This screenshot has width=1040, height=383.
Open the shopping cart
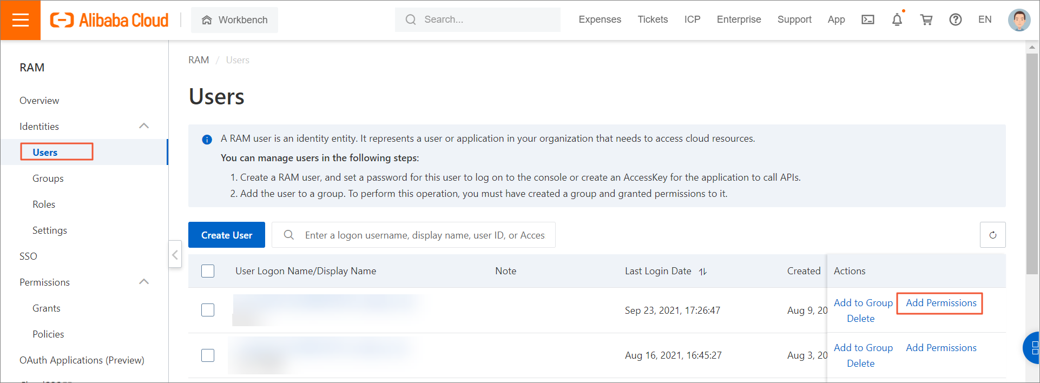pyautogui.click(x=926, y=20)
